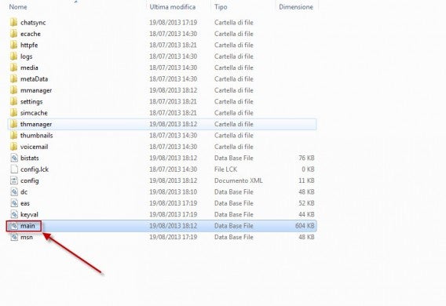The image size is (446, 306).
Task: Click the httpfe folder icon
Action: (13, 46)
